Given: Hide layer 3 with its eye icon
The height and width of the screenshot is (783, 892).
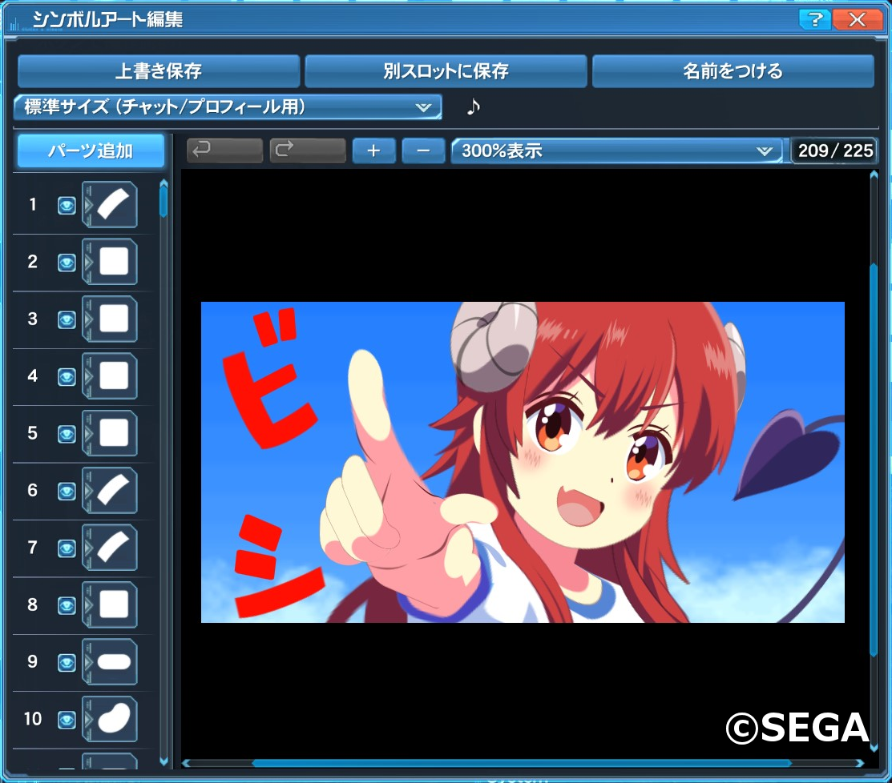Looking at the screenshot, I should click(x=67, y=320).
